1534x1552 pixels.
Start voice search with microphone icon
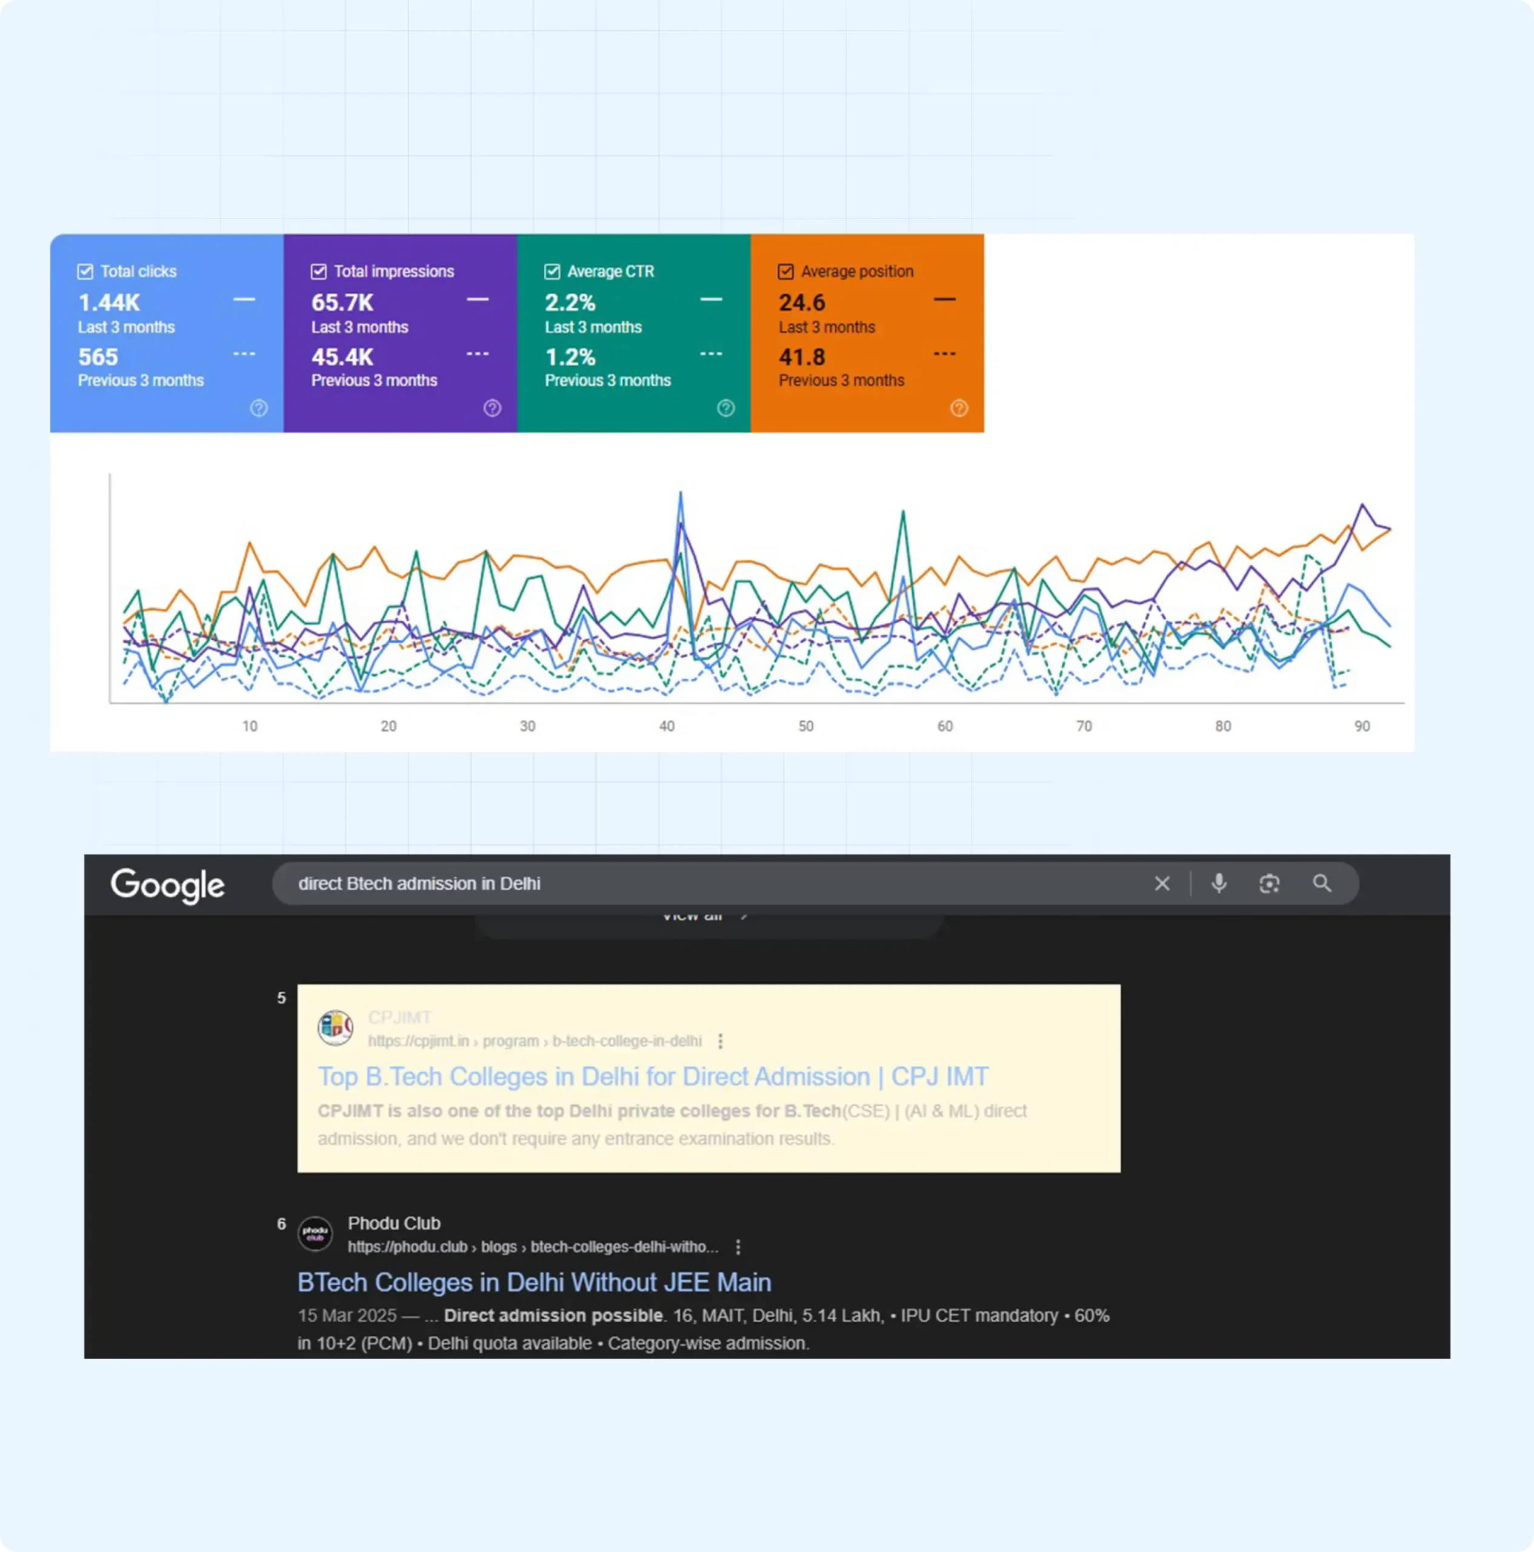pyautogui.click(x=1219, y=884)
